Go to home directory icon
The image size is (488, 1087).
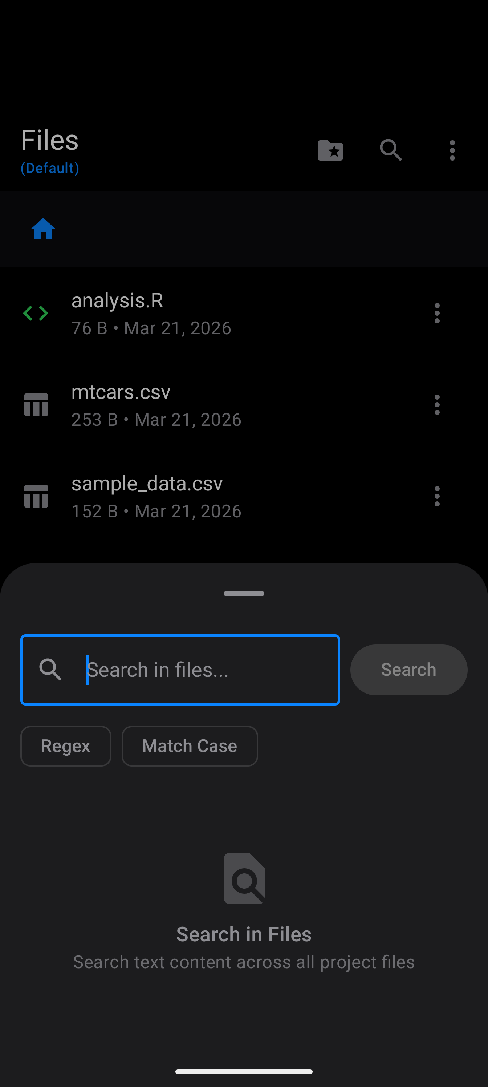pos(43,229)
